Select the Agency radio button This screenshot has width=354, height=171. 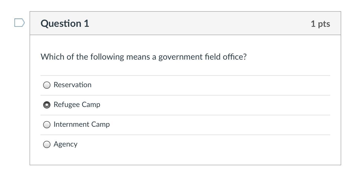point(47,144)
